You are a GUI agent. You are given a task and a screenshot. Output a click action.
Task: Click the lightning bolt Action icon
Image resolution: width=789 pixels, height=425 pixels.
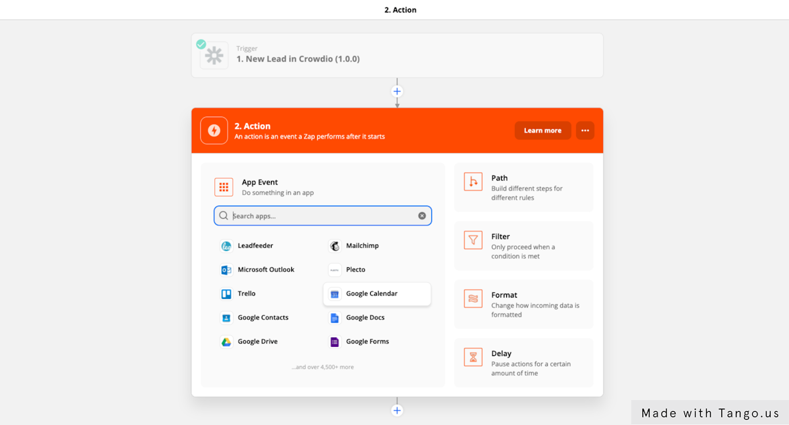(x=214, y=130)
